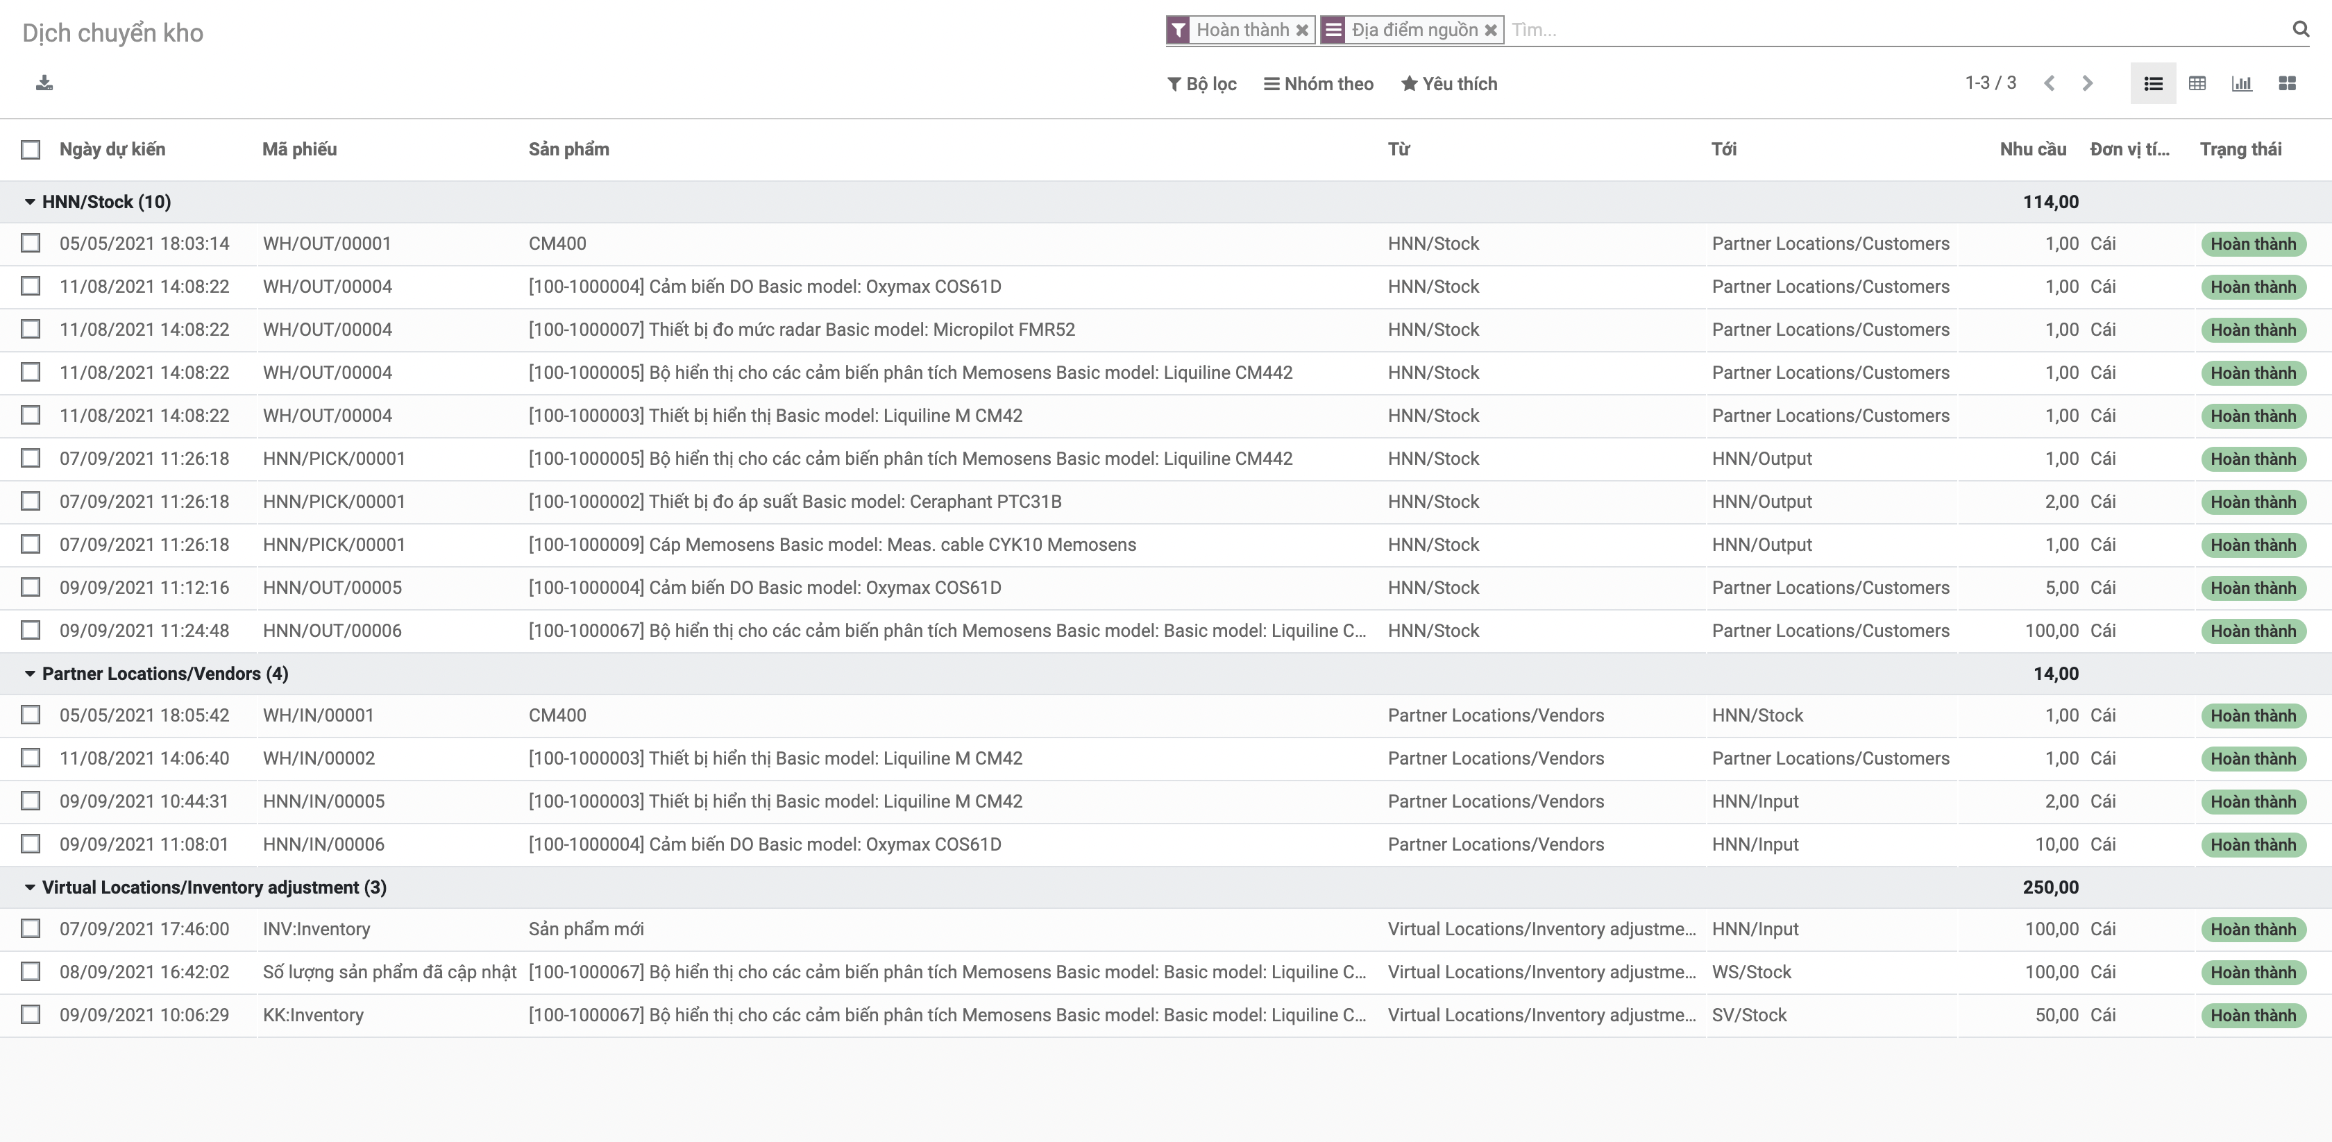Collapse the HNN/Stock (10) group
This screenshot has width=2332, height=1142.
pyautogui.click(x=30, y=201)
